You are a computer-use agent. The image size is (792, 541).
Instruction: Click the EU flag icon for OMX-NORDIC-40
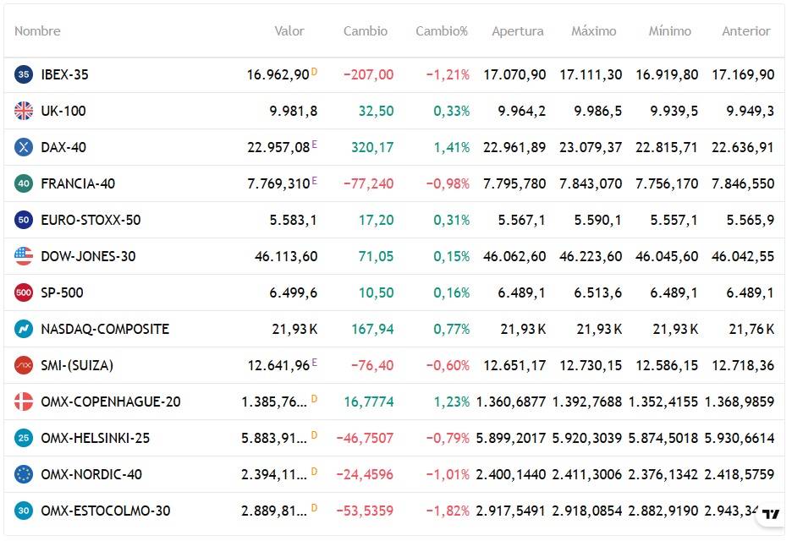tap(24, 474)
